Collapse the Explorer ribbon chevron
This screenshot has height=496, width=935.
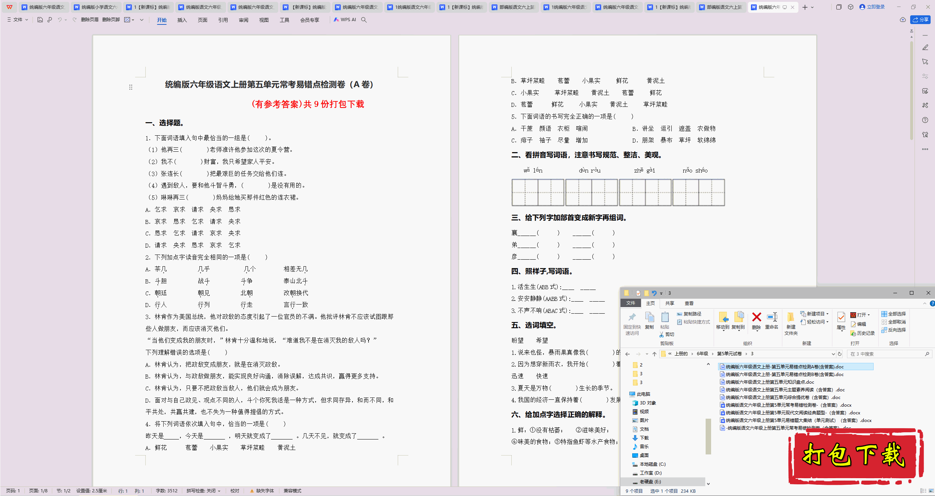coord(925,303)
